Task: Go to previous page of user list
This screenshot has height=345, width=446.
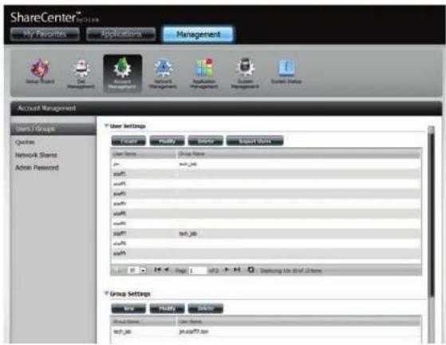Action: pos(167,270)
